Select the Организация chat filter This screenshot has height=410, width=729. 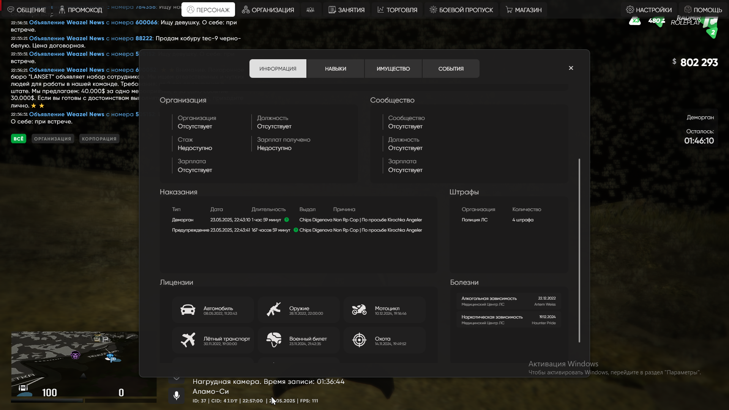click(x=53, y=139)
